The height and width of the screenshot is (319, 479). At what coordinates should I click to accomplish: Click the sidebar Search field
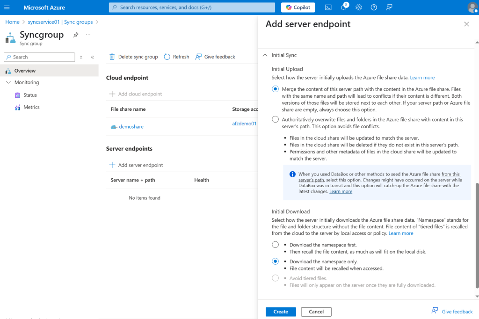(x=39, y=57)
